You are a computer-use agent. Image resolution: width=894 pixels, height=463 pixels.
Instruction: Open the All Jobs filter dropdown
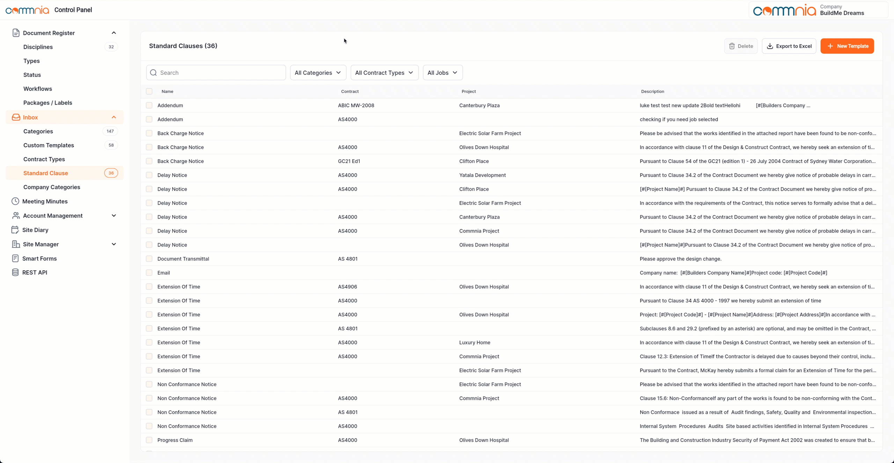tap(442, 73)
